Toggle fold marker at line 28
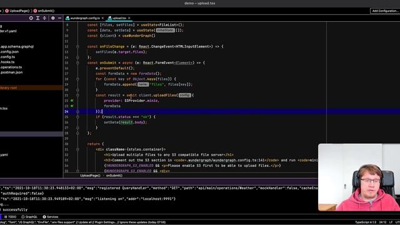 77,133
